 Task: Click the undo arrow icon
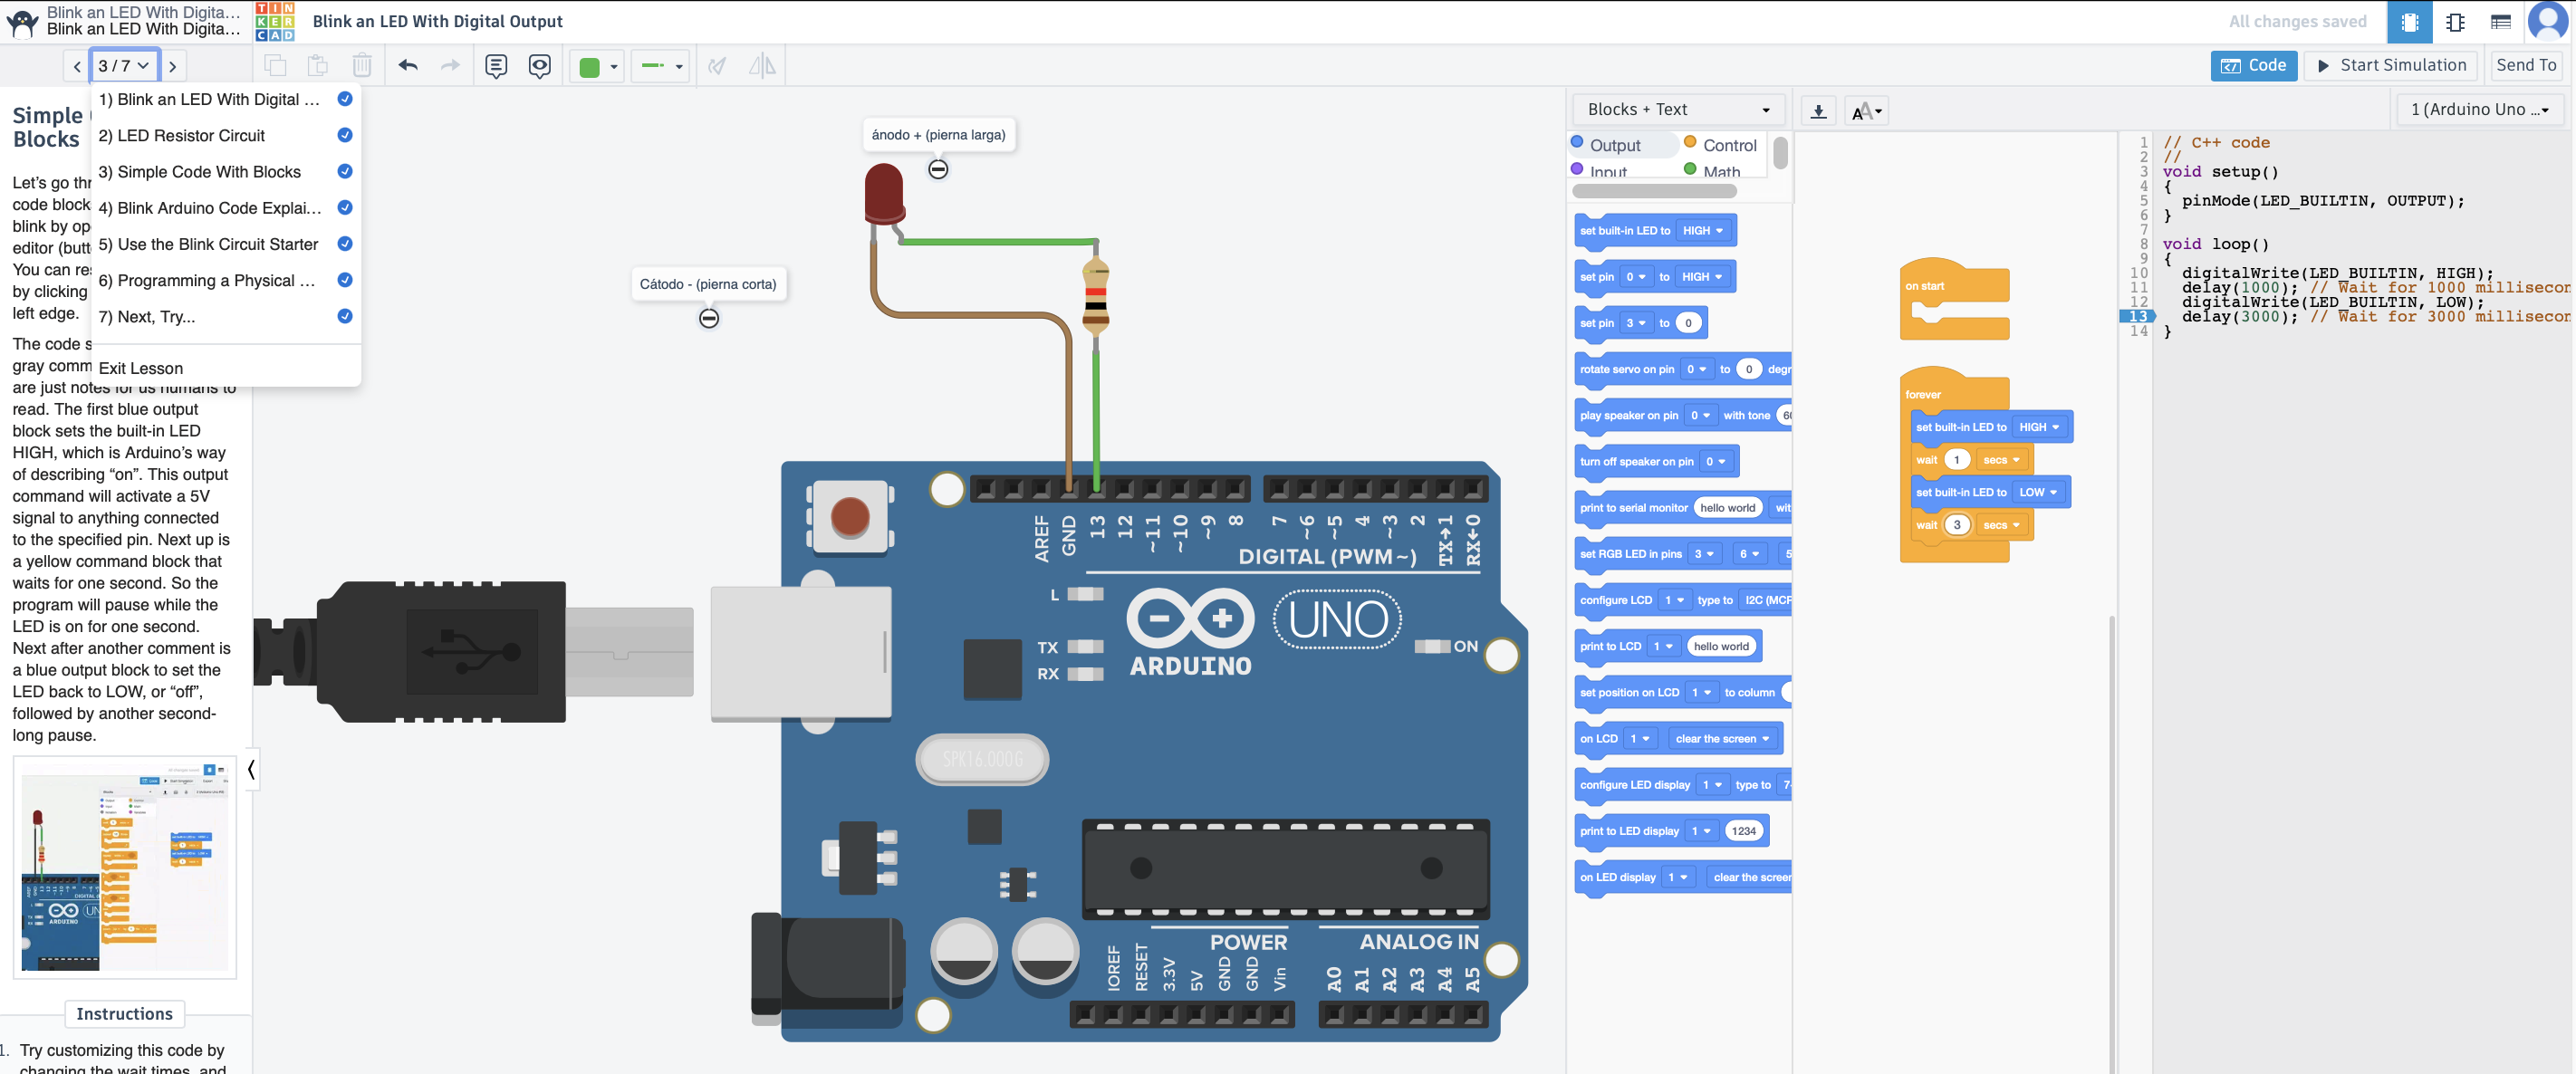tap(408, 66)
